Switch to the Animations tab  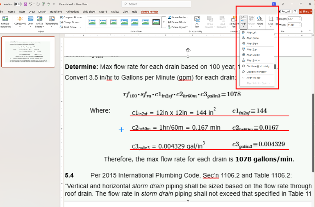click(x=72, y=12)
